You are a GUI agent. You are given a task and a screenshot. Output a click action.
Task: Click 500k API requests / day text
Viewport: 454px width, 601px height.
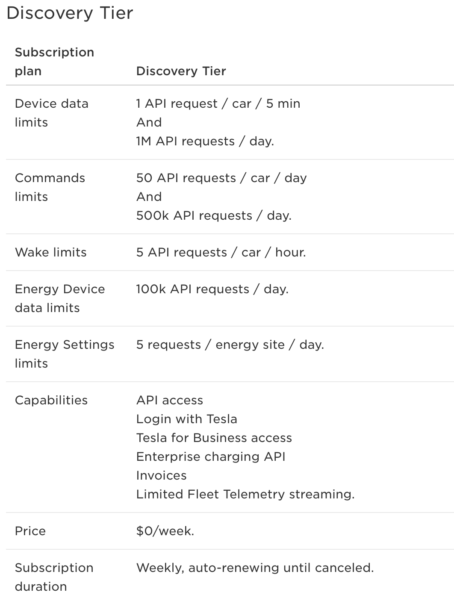point(214,215)
